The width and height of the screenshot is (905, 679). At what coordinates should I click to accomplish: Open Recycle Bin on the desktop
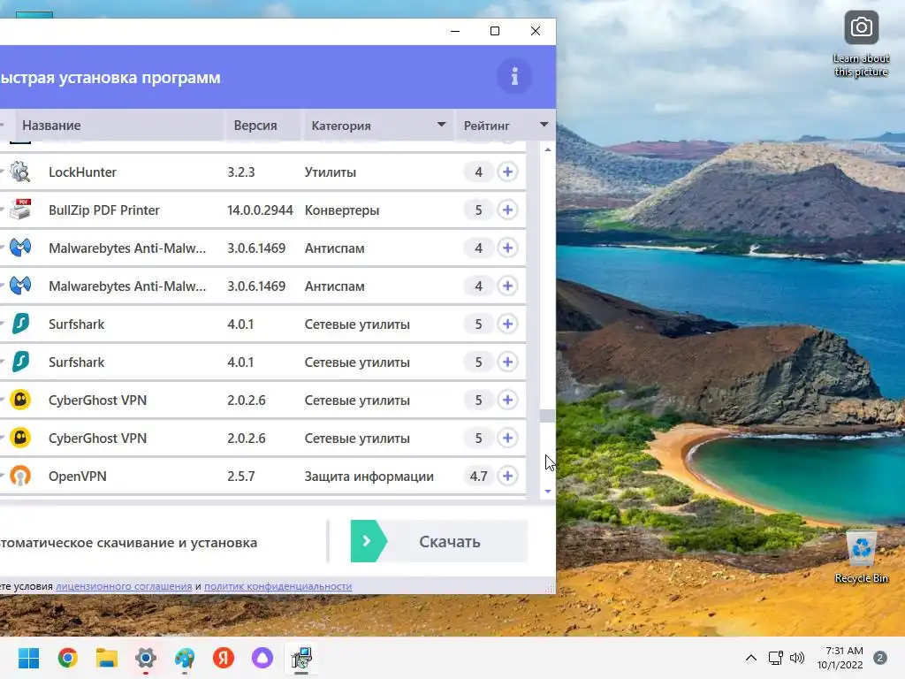pos(861,557)
